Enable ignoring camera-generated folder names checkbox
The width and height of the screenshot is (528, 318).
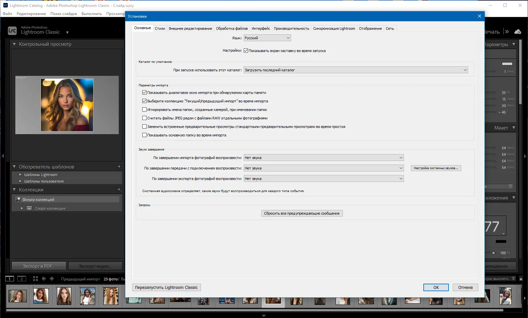[x=144, y=110]
